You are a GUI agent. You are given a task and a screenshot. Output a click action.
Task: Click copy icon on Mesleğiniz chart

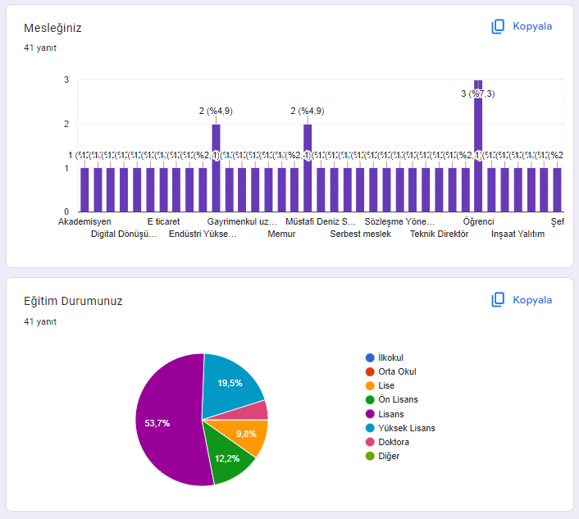(498, 26)
